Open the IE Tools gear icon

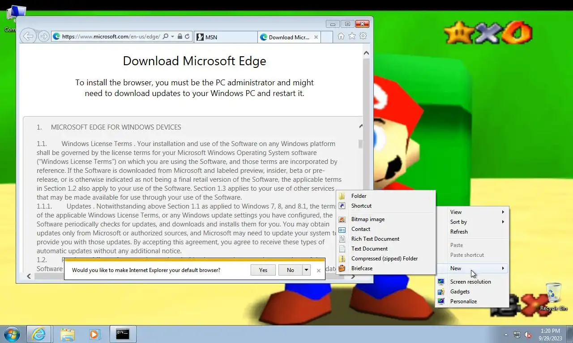(x=363, y=36)
